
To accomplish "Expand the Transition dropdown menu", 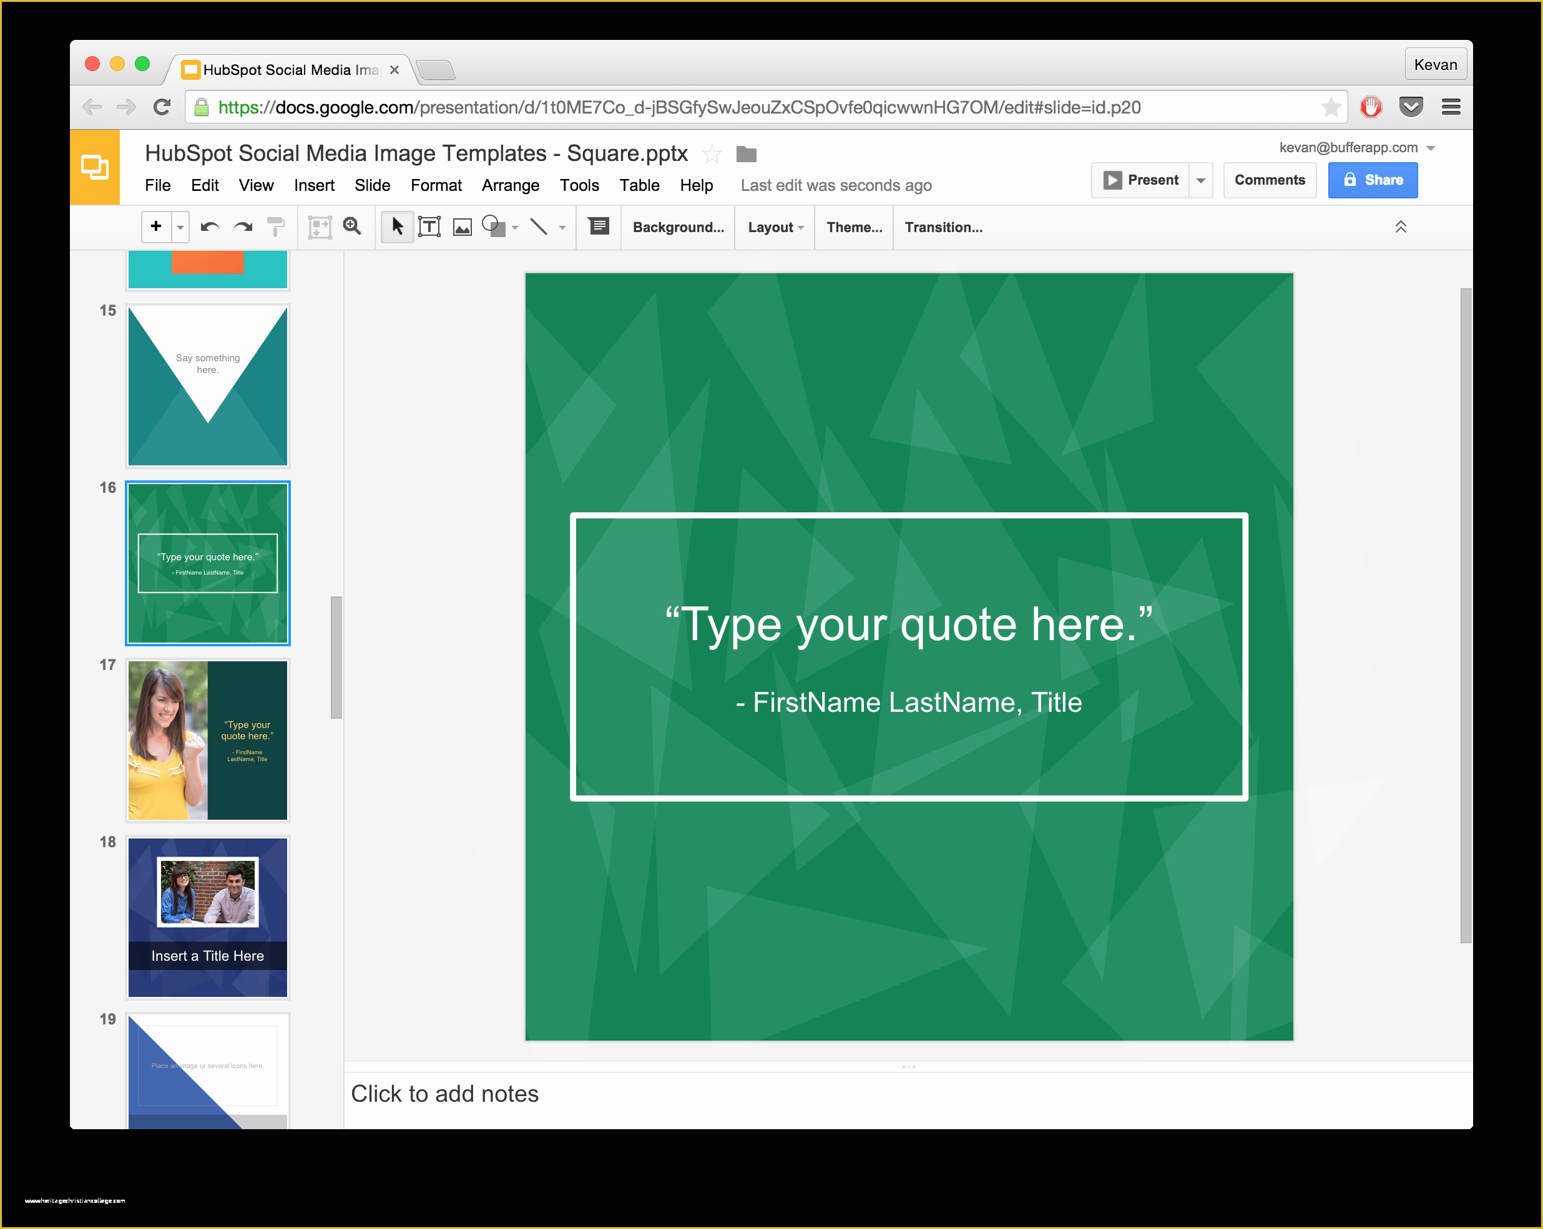I will point(946,226).
